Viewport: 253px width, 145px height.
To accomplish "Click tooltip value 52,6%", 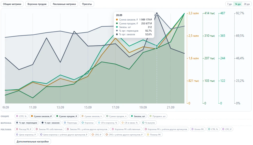I will (148, 34).
